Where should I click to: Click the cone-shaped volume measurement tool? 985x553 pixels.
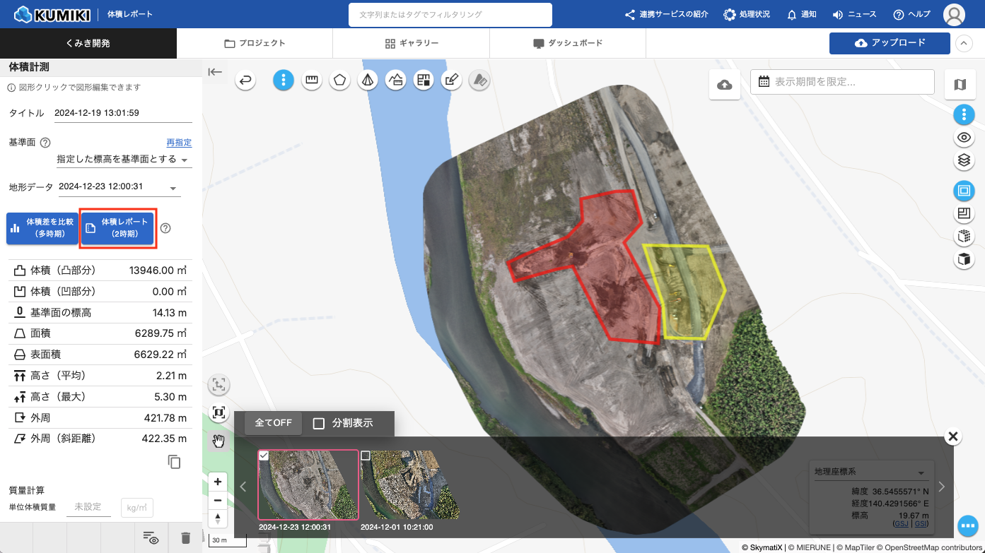[367, 81]
